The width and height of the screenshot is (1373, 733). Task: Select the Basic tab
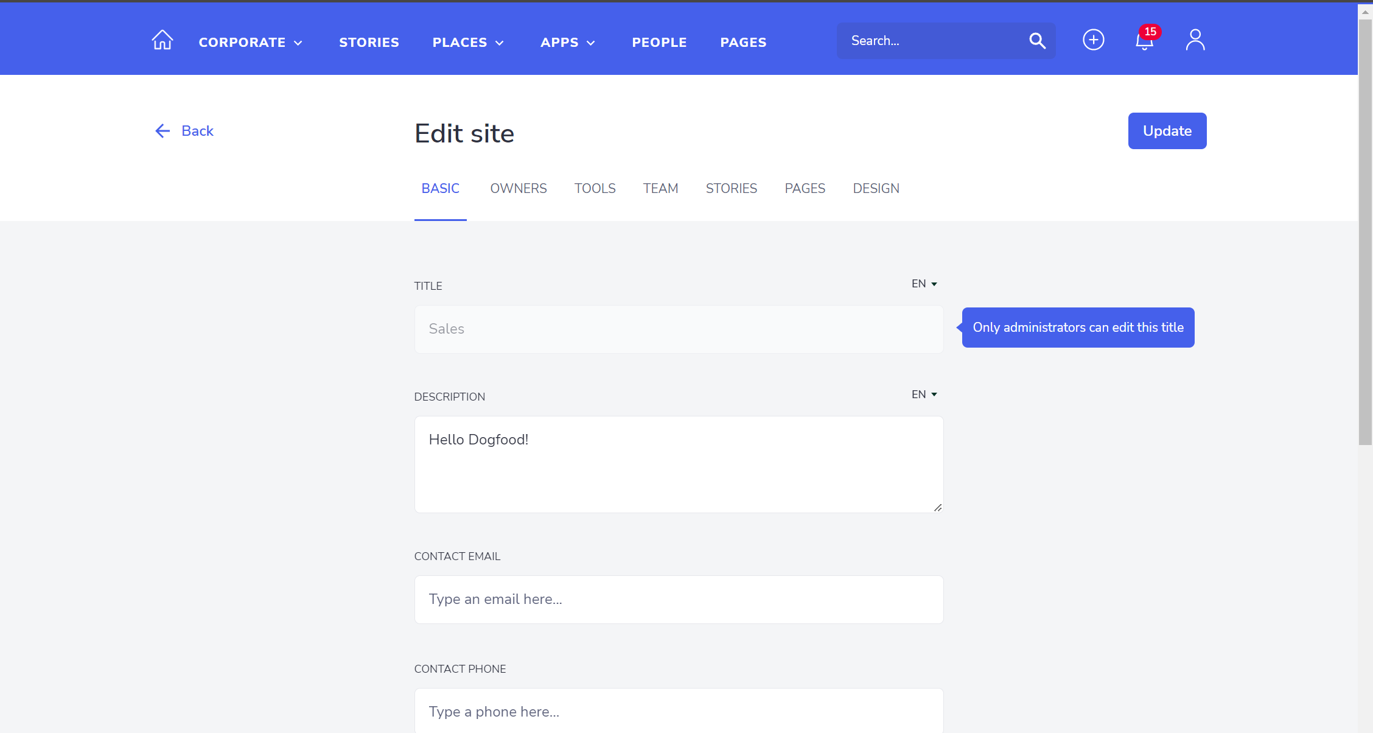coord(441,189)
